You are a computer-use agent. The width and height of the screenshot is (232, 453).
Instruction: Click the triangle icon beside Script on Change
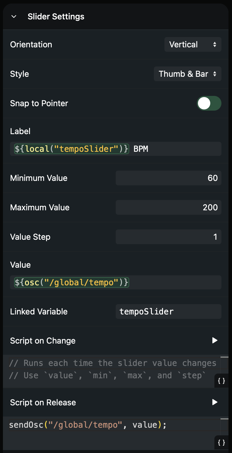coord(215,340)
